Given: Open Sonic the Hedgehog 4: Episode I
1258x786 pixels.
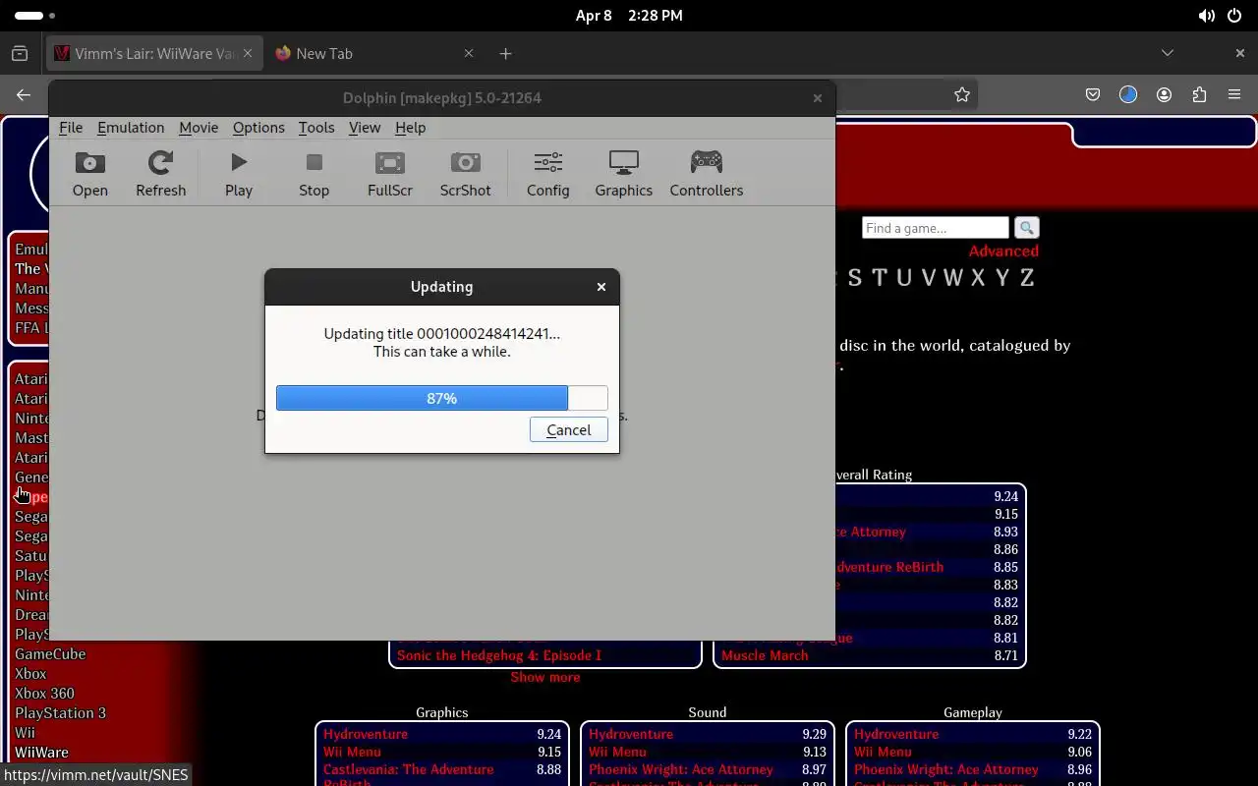Looking at the screenshot, I should coord(499,655).
